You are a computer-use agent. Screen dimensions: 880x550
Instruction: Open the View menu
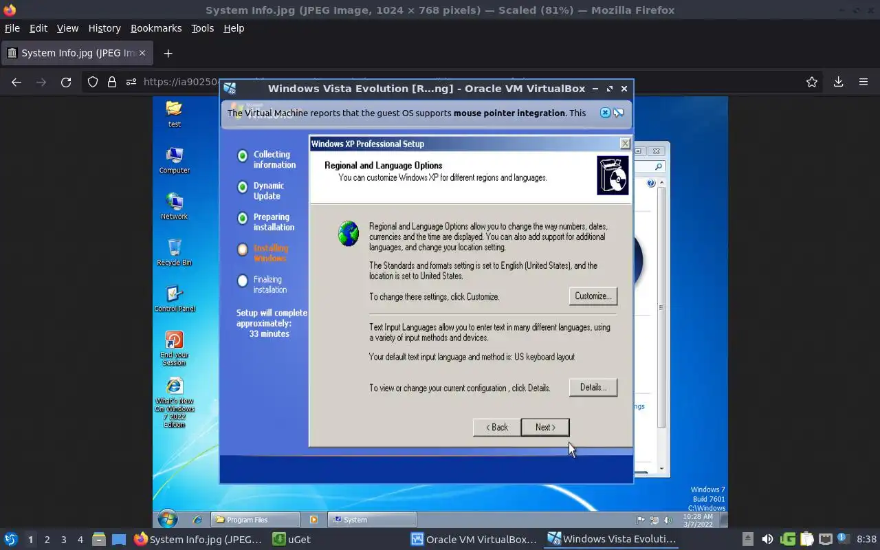point(67,28)
